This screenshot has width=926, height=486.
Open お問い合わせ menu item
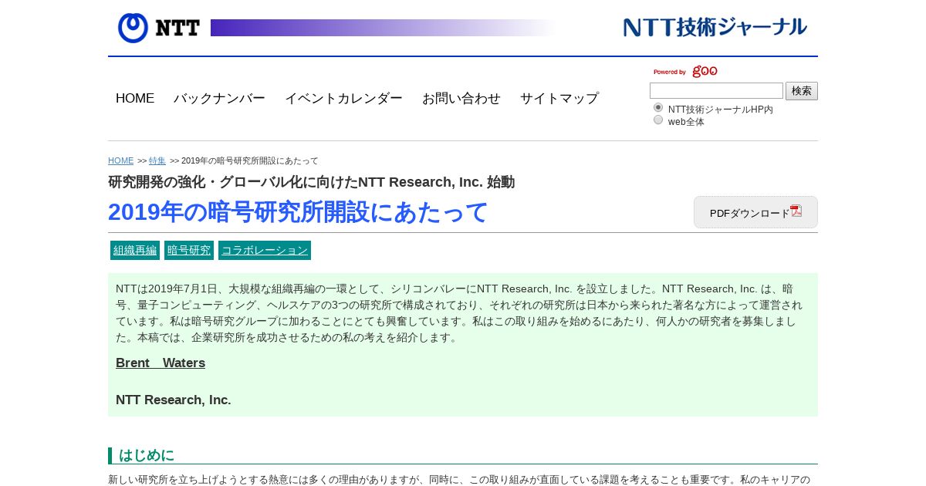(461, 99)
